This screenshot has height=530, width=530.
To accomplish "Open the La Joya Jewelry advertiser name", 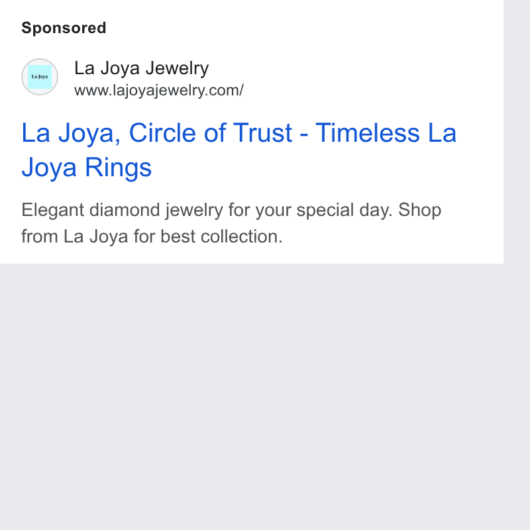I will 141,68.
